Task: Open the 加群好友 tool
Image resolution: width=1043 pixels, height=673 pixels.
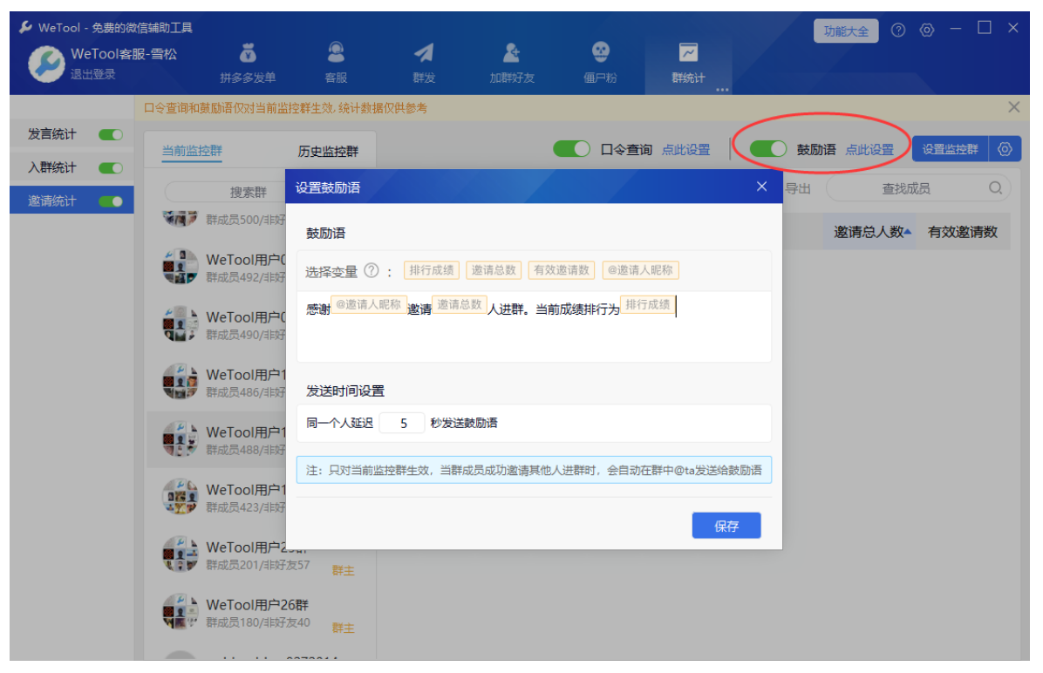Action: pyautogui.click(x=512, y=63)
